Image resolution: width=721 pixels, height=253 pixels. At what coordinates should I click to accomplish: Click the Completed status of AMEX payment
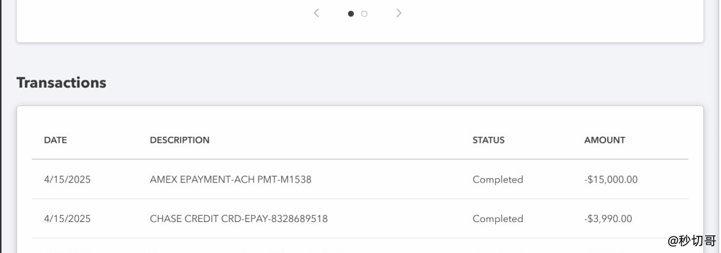coord(498,179)
